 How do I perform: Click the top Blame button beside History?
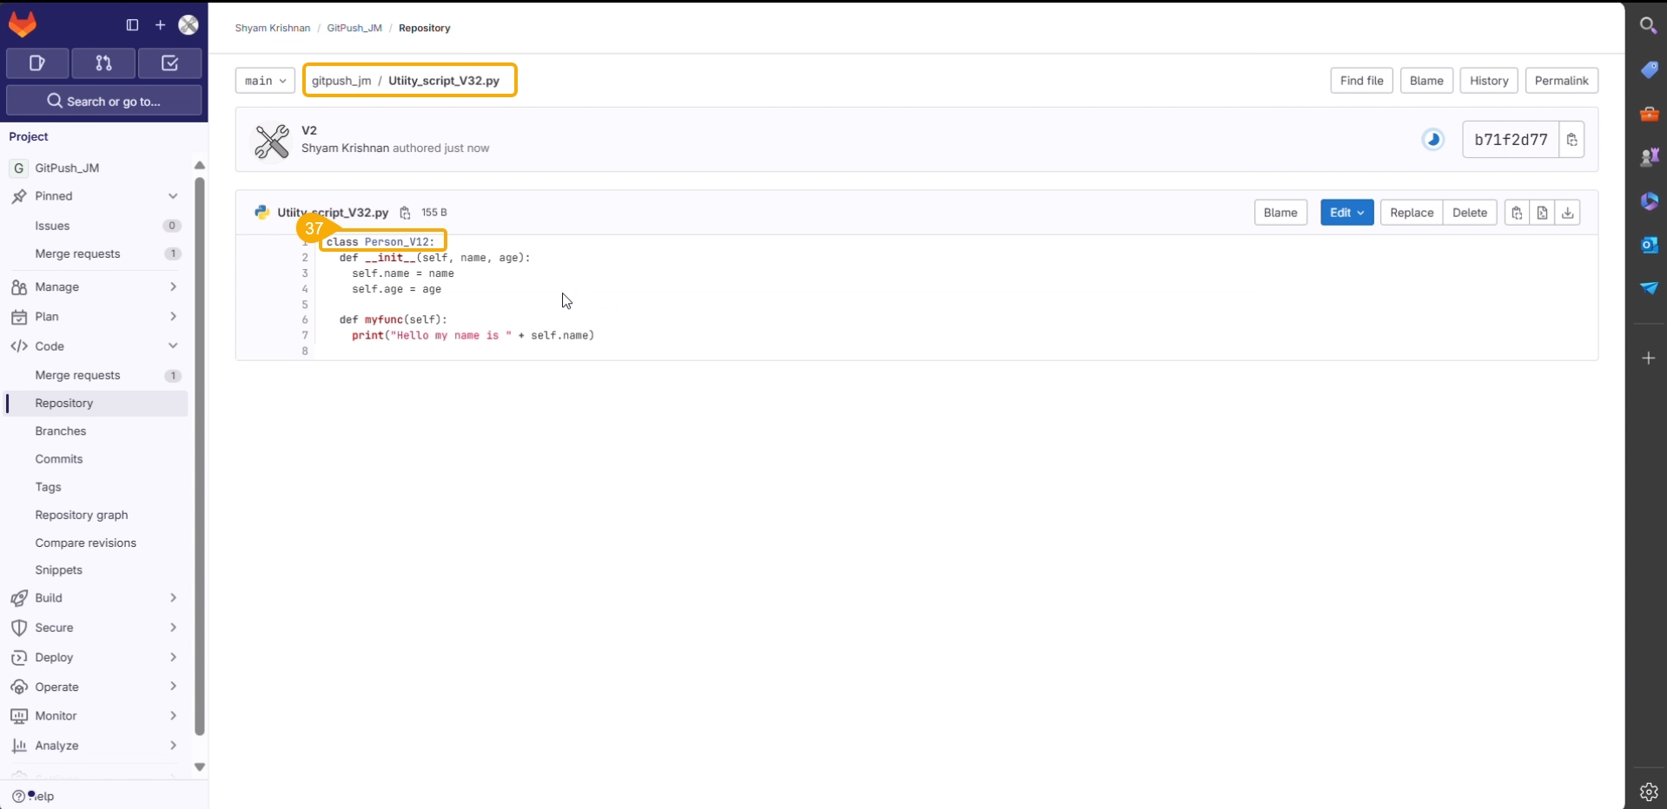[1426, 81]
